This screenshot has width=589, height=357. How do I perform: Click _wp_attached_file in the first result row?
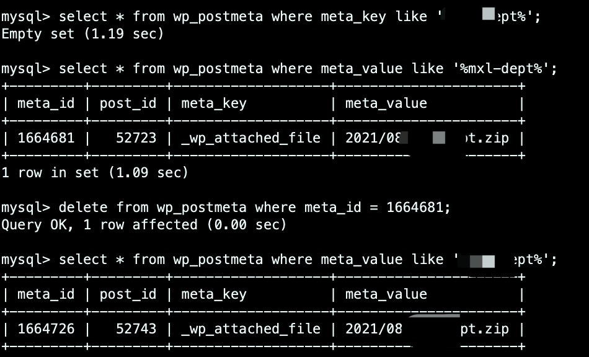tap(251, 138)
